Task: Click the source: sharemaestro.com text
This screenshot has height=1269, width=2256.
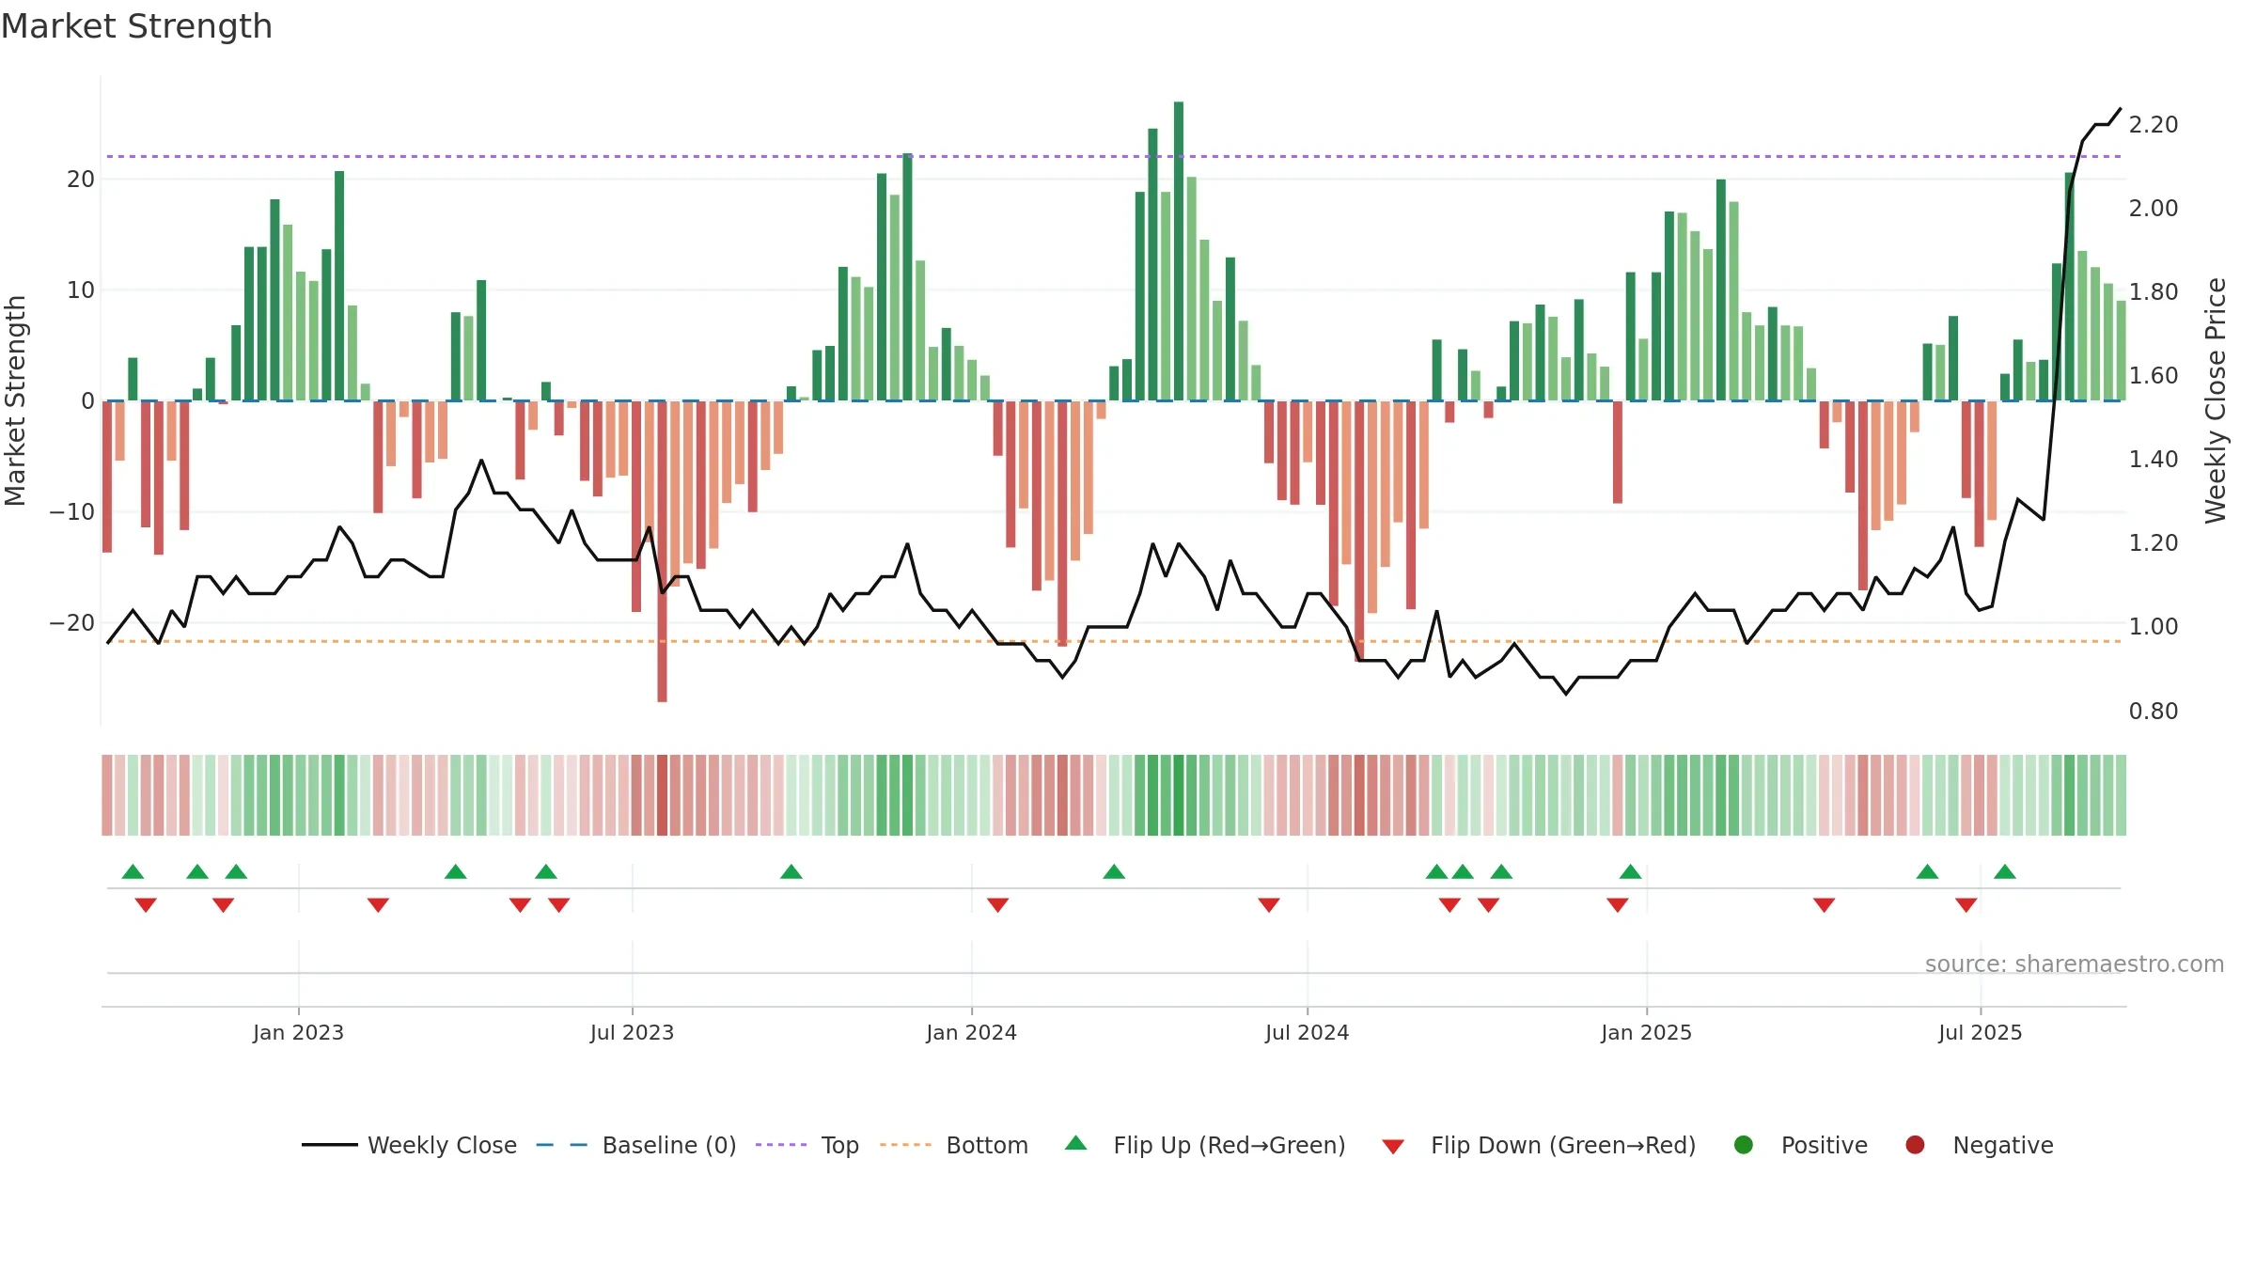Action: tap(2075, 963)
